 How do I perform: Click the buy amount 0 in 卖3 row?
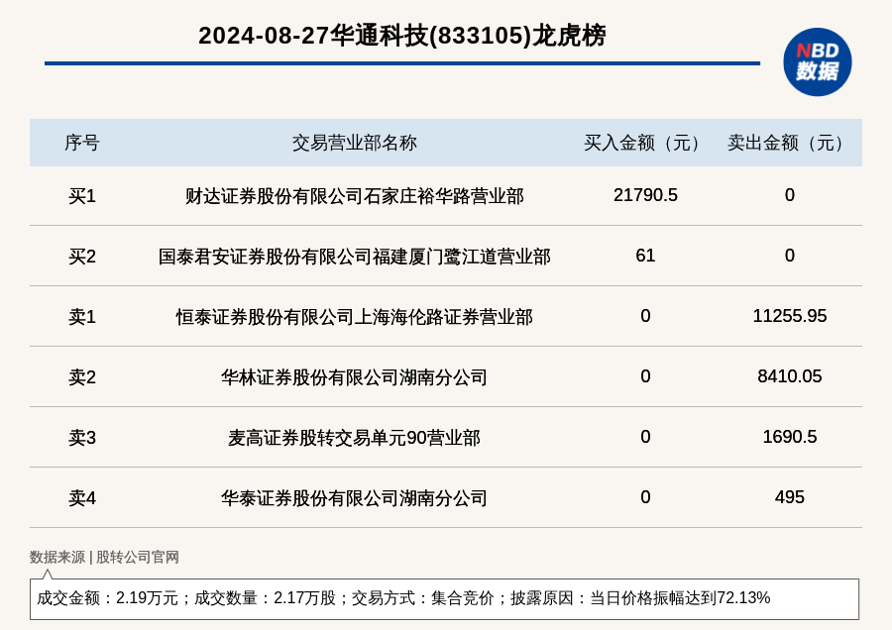pyautogui.click(x=645, y=437)
